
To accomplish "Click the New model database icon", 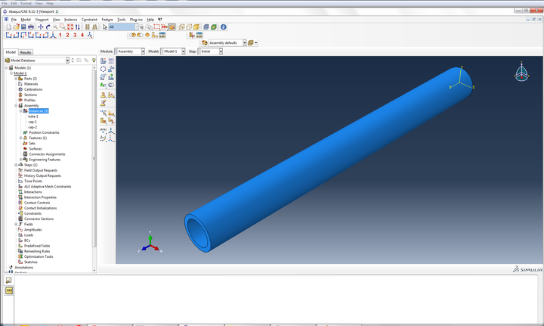I will 8,27.
